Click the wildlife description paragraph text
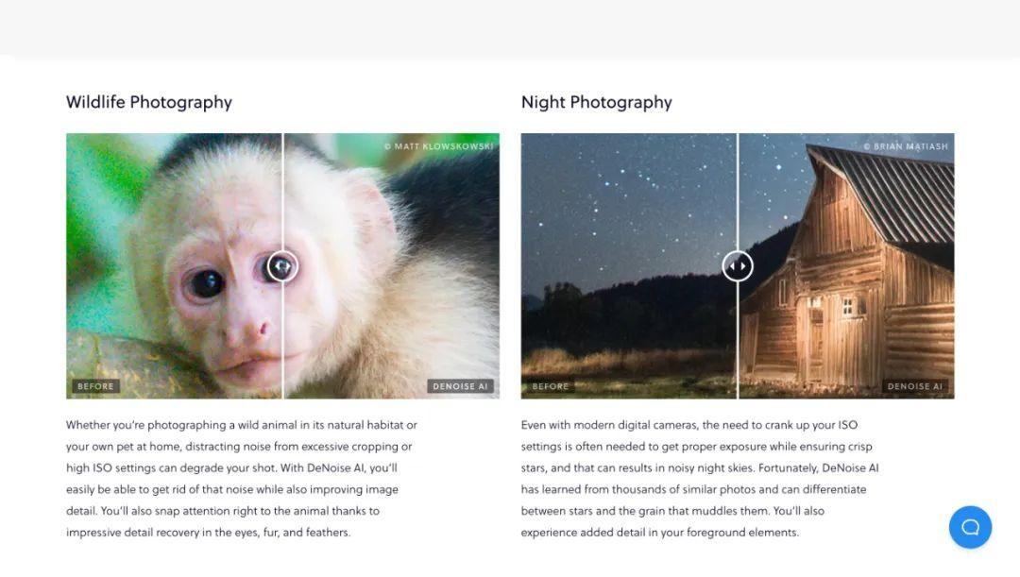The width and height of the screenshot is (1020, 577). pyautogui.click(x=241, y=479)
